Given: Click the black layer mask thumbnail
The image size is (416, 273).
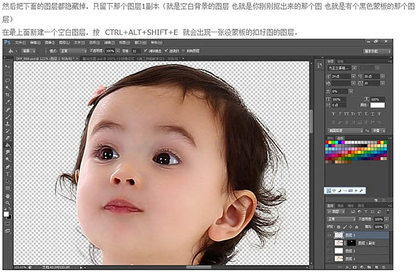Looking at the screenshot, I should tap(352, 243).
